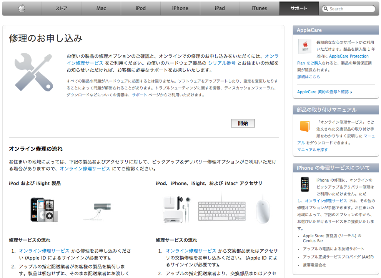This screenshot has width=381, height=278.
Task: Open オンライン修理サービス link in intro paragraph
Action: click(x=85, y=63)
